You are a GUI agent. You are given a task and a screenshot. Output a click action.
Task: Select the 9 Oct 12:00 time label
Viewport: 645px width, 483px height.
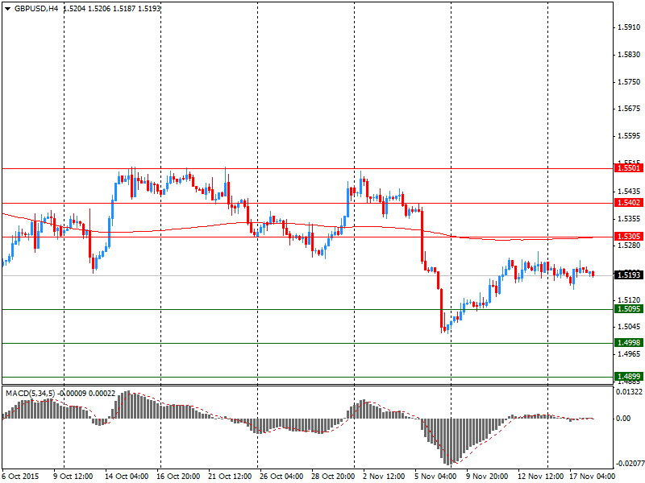(x=73, y=477)
